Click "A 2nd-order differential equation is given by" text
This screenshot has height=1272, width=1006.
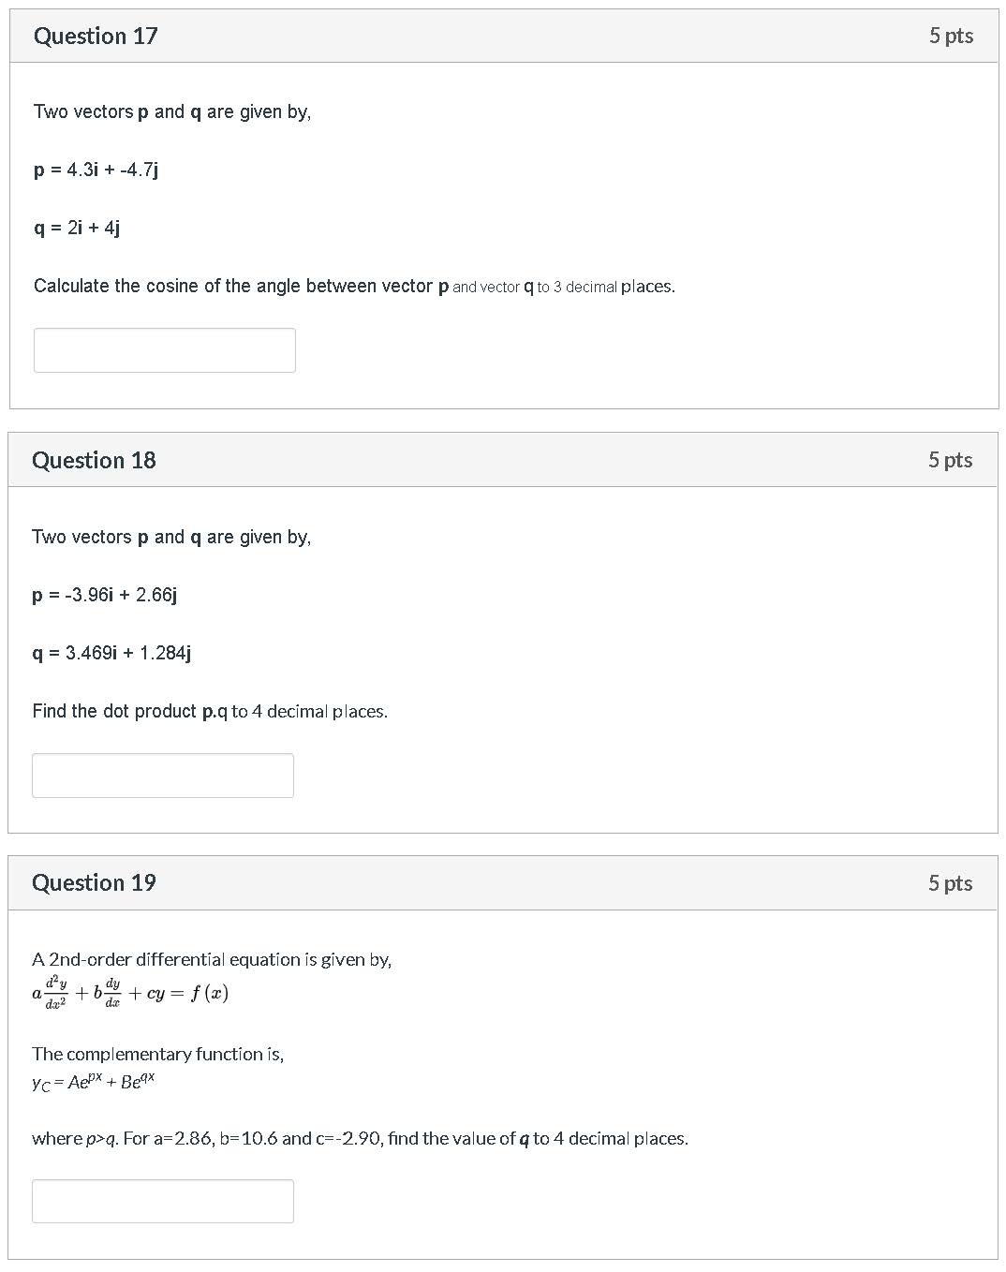tap(212, 960)
